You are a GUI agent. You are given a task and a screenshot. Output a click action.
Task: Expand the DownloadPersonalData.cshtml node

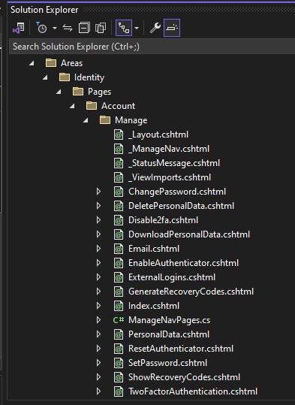coord(98,234)
